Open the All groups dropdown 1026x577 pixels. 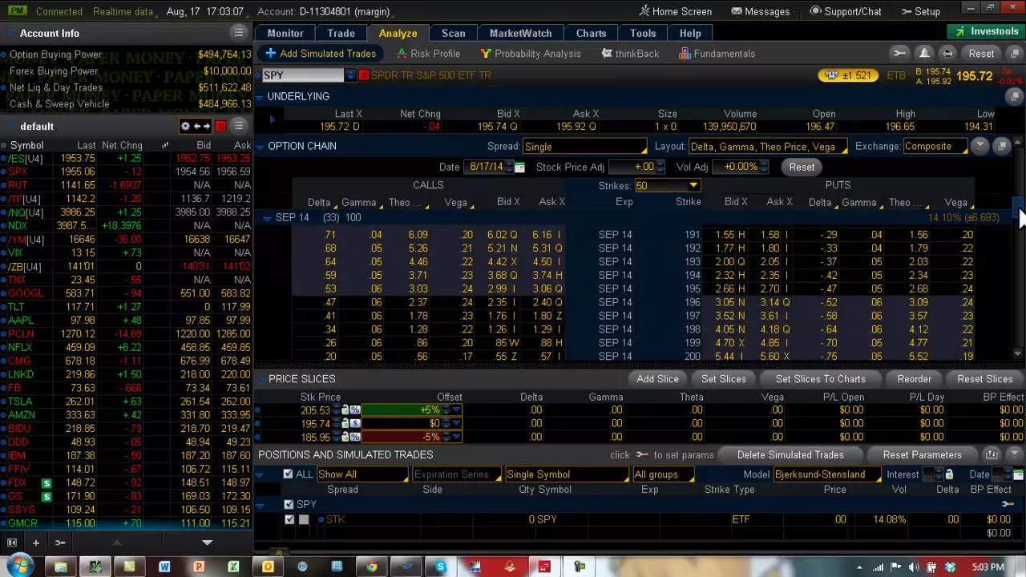pyautogui.click(x=666, y=474)
